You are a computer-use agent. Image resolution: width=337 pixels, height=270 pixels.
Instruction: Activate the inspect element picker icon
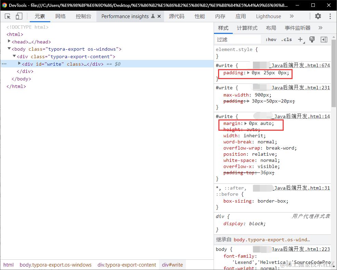8,16
